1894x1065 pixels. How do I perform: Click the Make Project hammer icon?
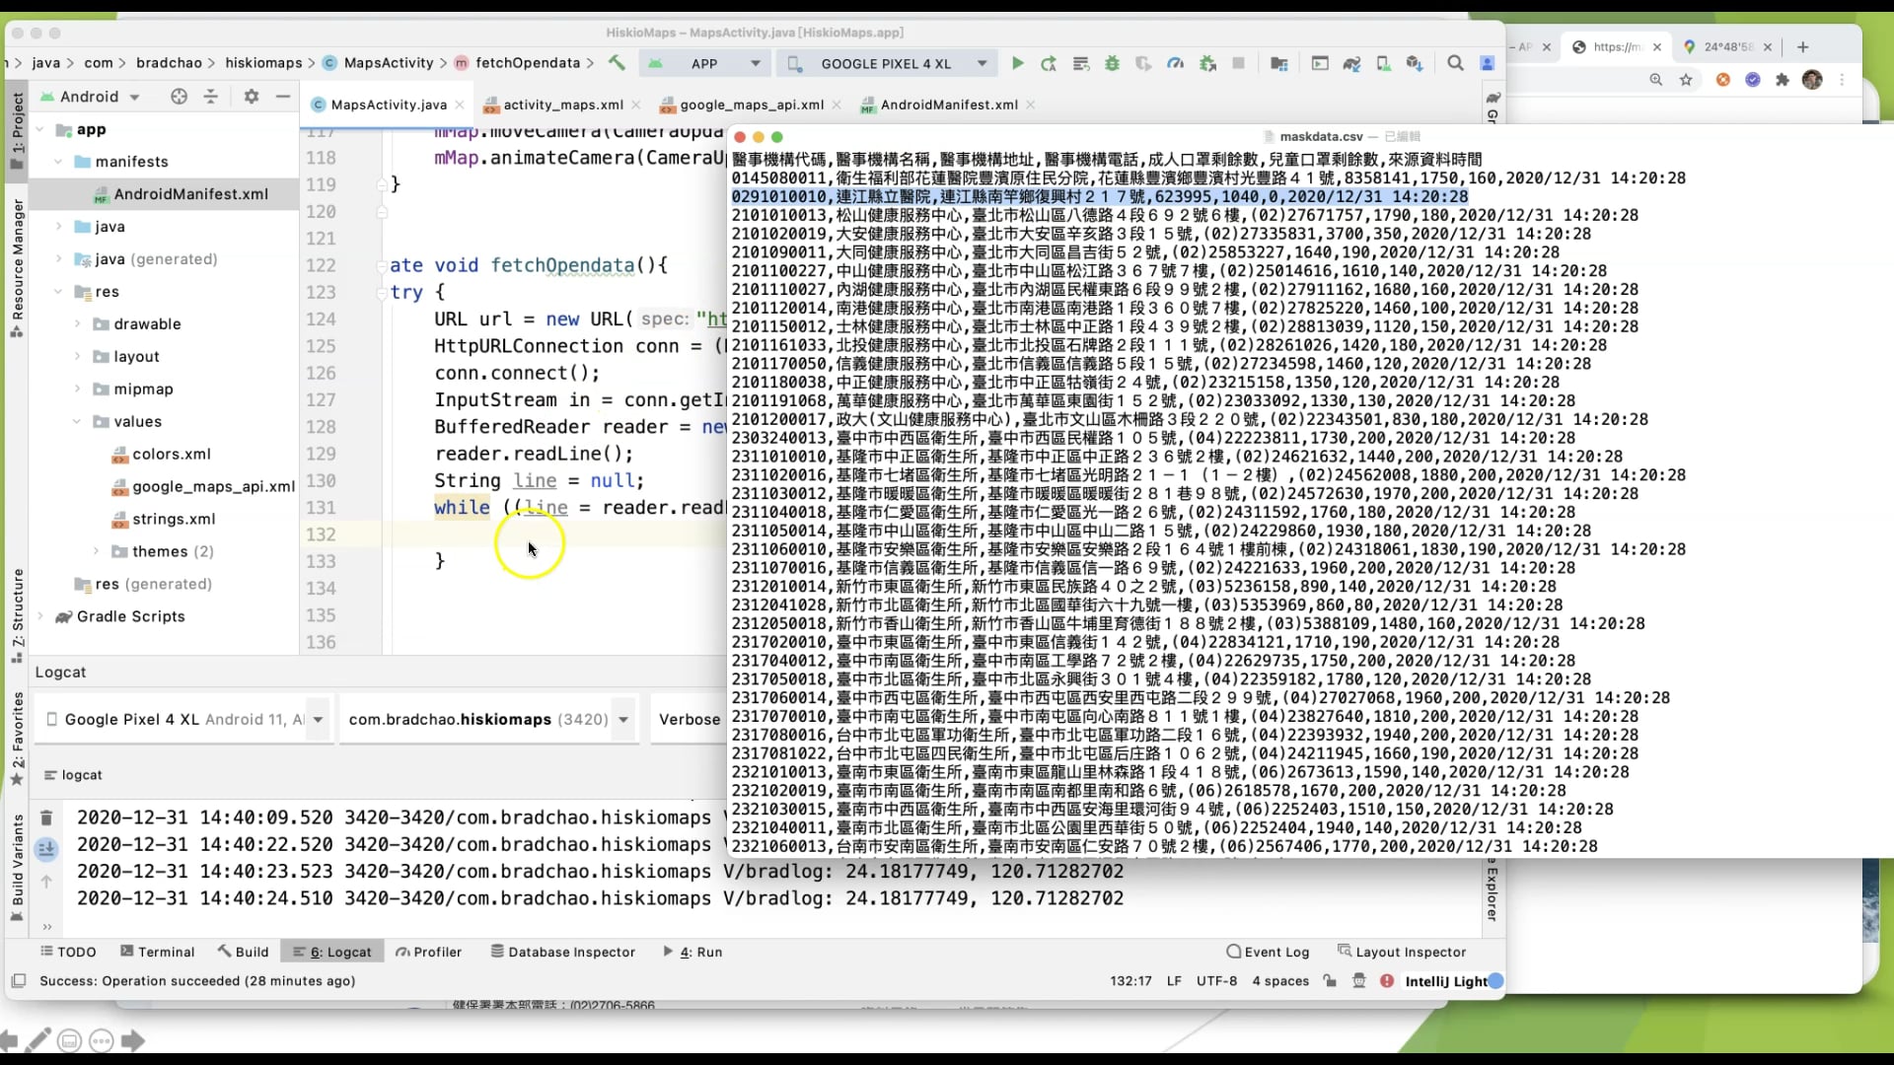617,63
